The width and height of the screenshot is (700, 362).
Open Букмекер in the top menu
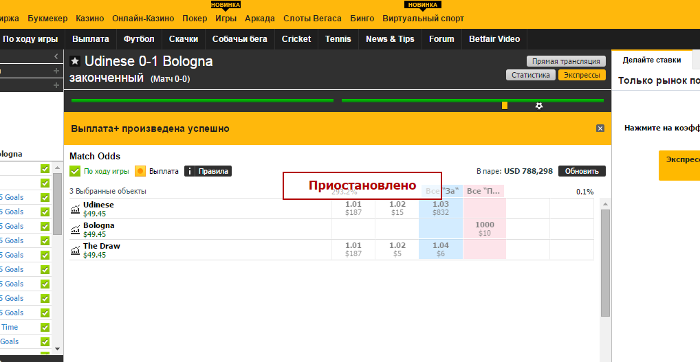click(47, 19)
